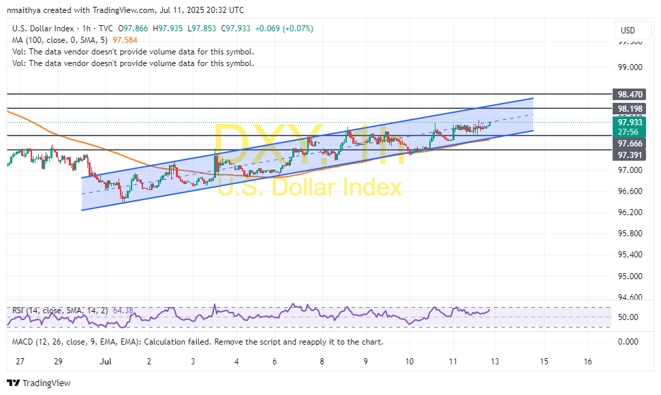Click date 15 on the time axis

tap(544, 362)
